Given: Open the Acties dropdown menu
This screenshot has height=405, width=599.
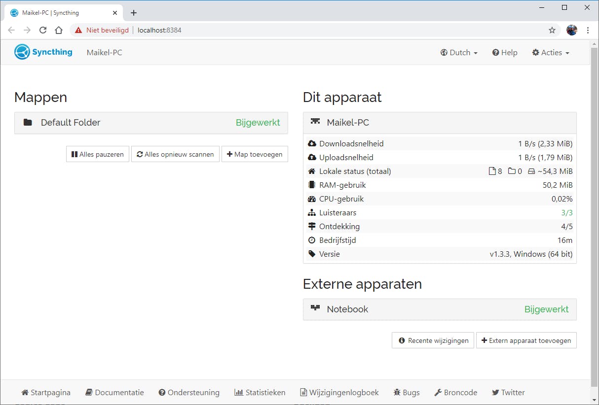Looking at the screenshot, I should [x=551, y=52].
